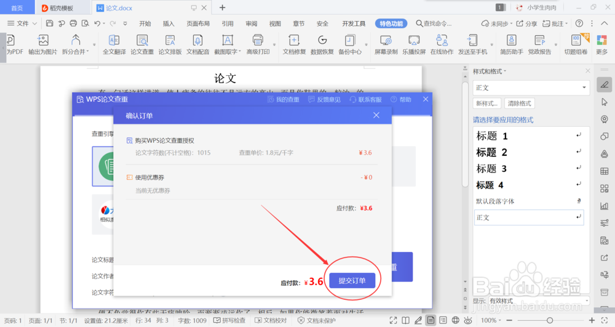Switch to the 开始 ribbon tab
The width and height of the screenshot is (615, 327).
click(x=145, y=23)
